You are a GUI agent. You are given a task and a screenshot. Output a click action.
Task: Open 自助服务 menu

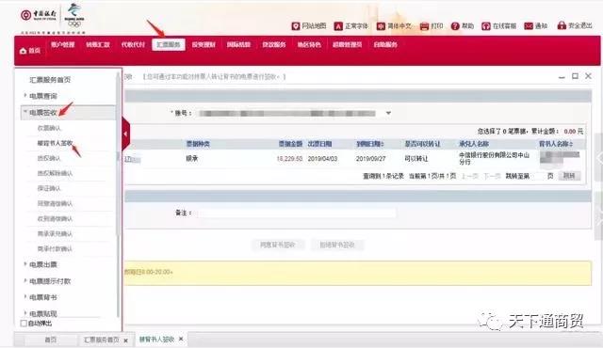385,44
